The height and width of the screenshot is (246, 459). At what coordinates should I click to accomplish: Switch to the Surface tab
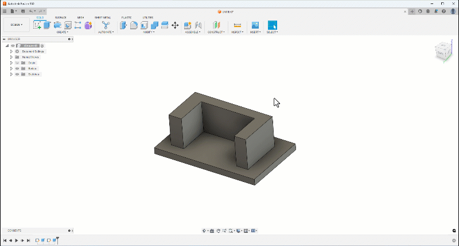pos(60,18)
